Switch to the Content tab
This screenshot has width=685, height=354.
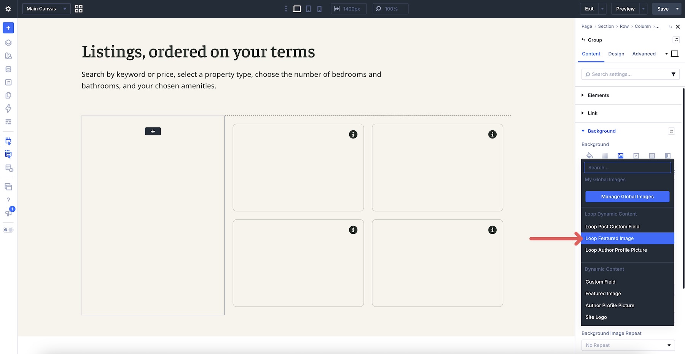591,54
